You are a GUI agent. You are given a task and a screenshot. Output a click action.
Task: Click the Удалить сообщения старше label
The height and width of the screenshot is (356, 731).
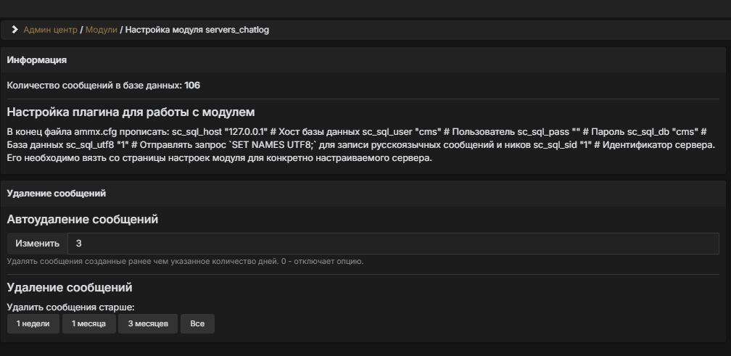click(x=71, y=307)
